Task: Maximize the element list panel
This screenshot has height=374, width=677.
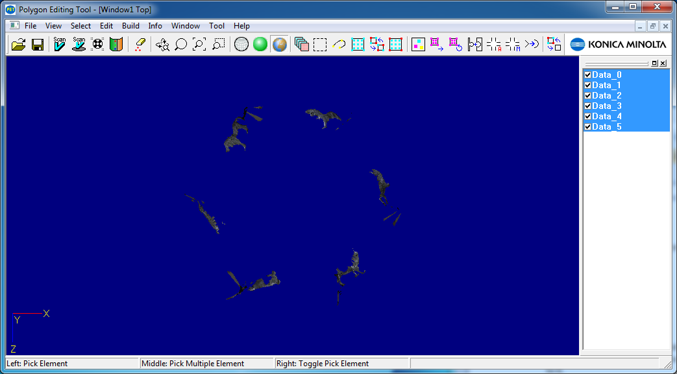Action: click(x=654, y=64)
